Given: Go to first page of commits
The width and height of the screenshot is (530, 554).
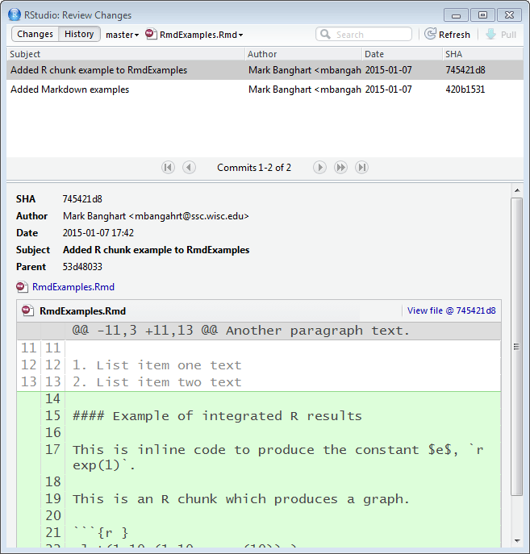Looking at the screenshot, I should [x=168, y=168].
